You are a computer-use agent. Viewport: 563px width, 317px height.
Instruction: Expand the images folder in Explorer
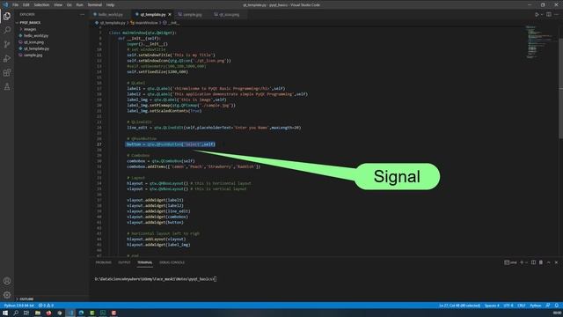[x=30, y=29]
